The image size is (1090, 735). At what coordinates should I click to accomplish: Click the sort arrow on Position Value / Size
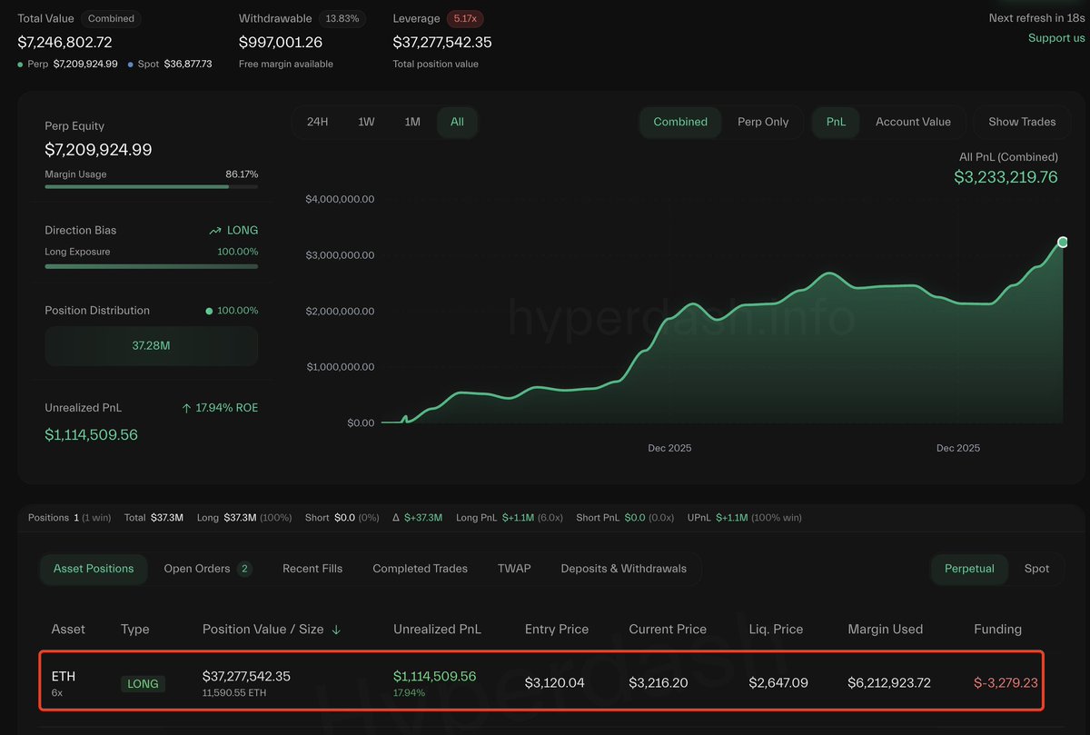336,629
